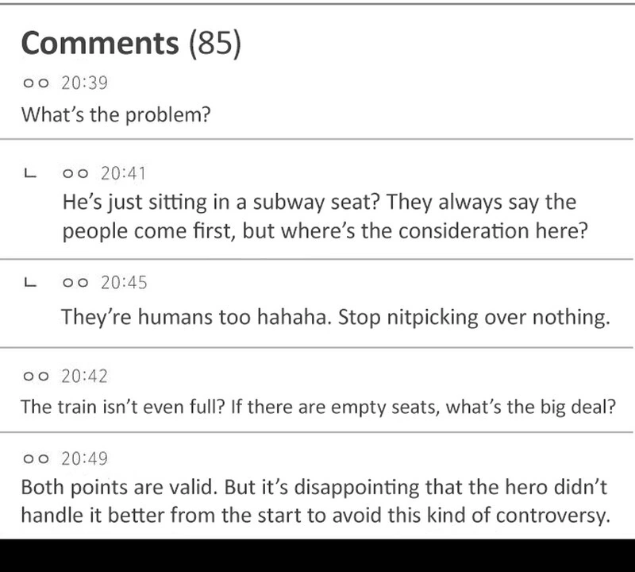Select the "They're humans too hahaha" reply
This screenshot has width=635, height=572.
click(335, 317)
